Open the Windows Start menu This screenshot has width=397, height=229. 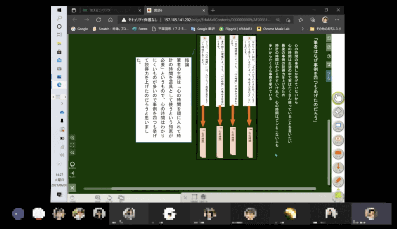59,10
